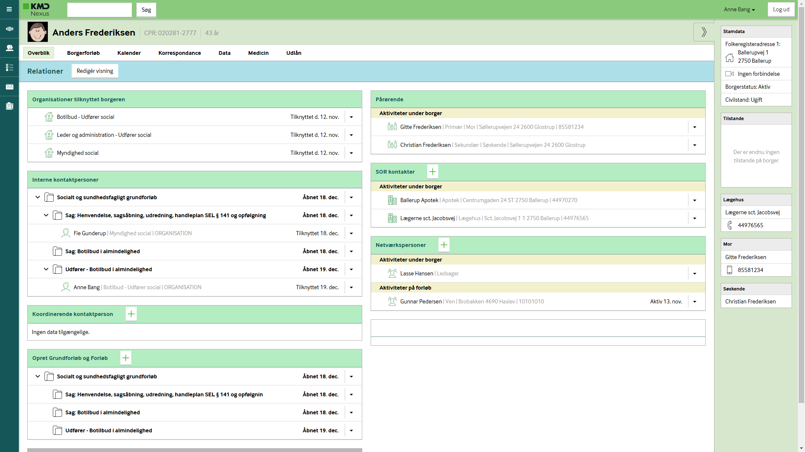Click the Redigér visning button
This screenshot has height=452, width=805.
coord(95,71)
